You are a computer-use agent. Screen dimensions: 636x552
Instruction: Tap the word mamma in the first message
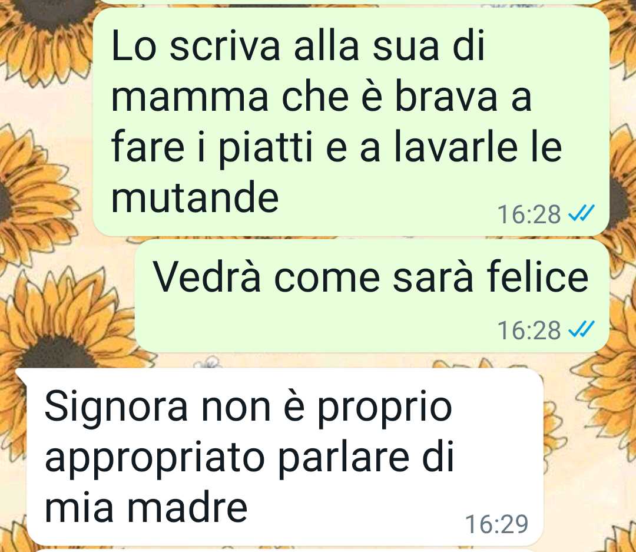tap(190, 98)
